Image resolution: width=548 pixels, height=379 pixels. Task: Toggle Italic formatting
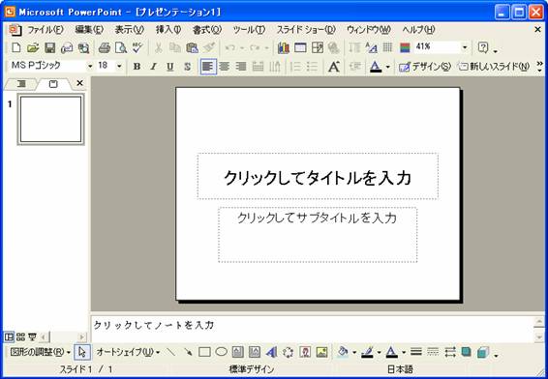[x=153, y=67]
